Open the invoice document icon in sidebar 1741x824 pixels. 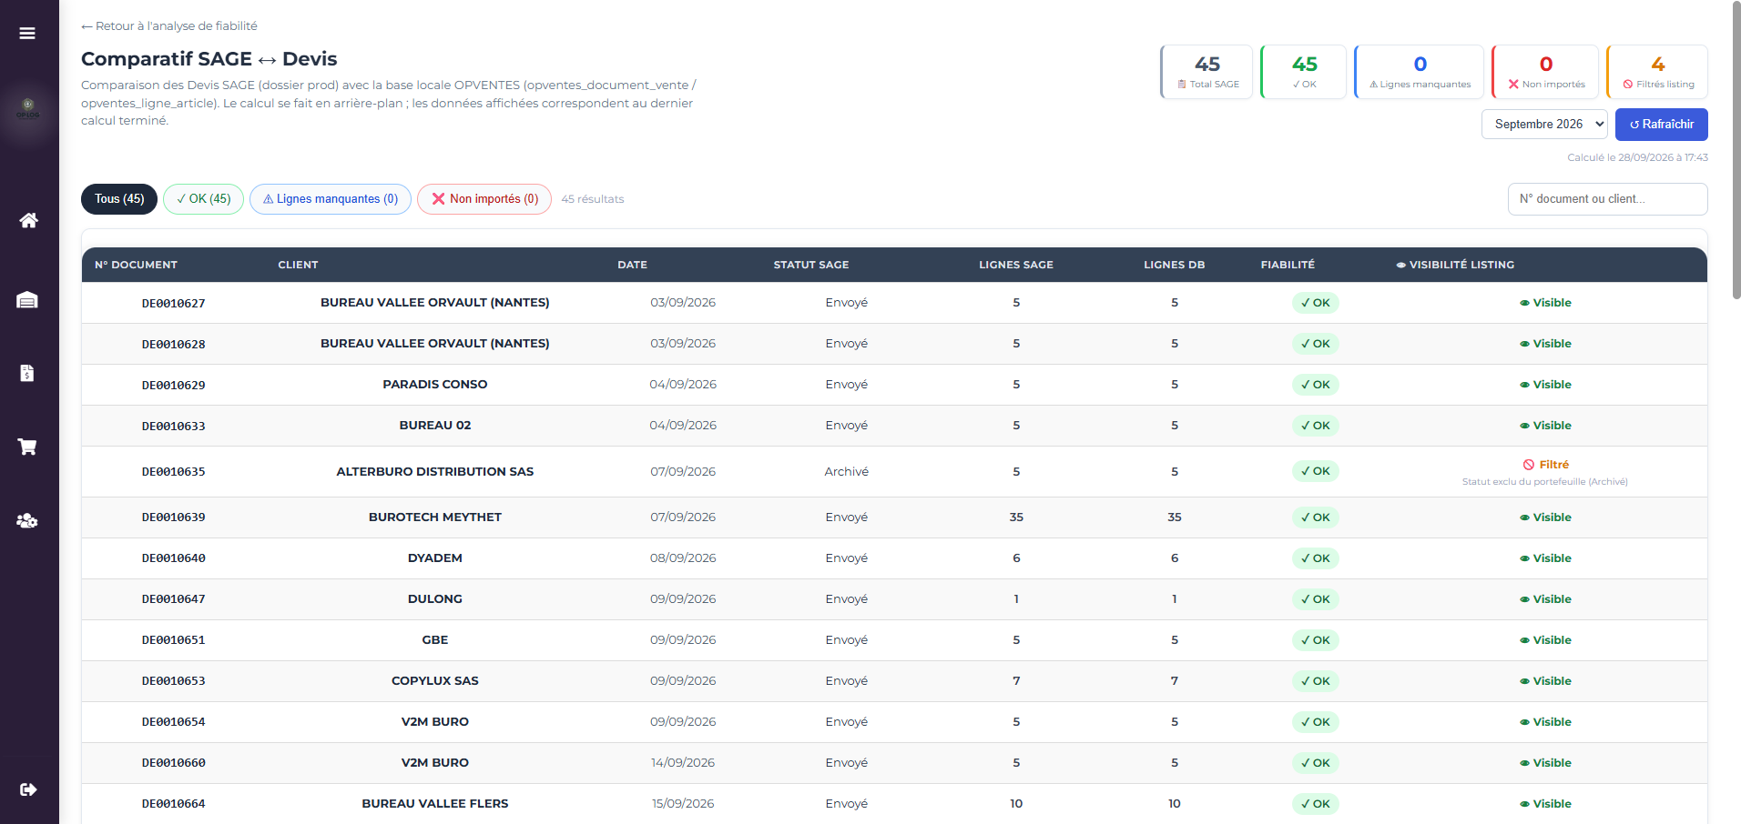(x=27, y=373)
